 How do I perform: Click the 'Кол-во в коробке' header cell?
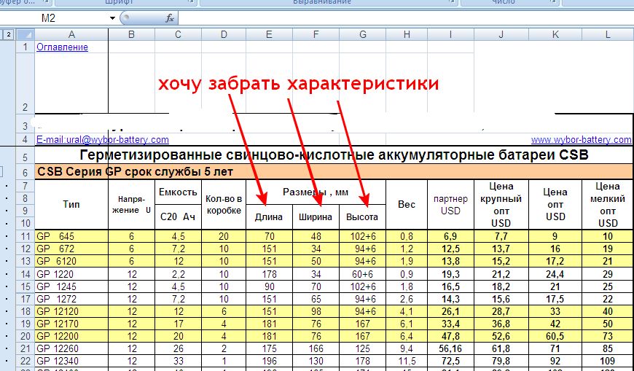(224, 205)
